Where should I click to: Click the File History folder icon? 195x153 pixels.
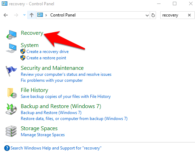point(12,93)
